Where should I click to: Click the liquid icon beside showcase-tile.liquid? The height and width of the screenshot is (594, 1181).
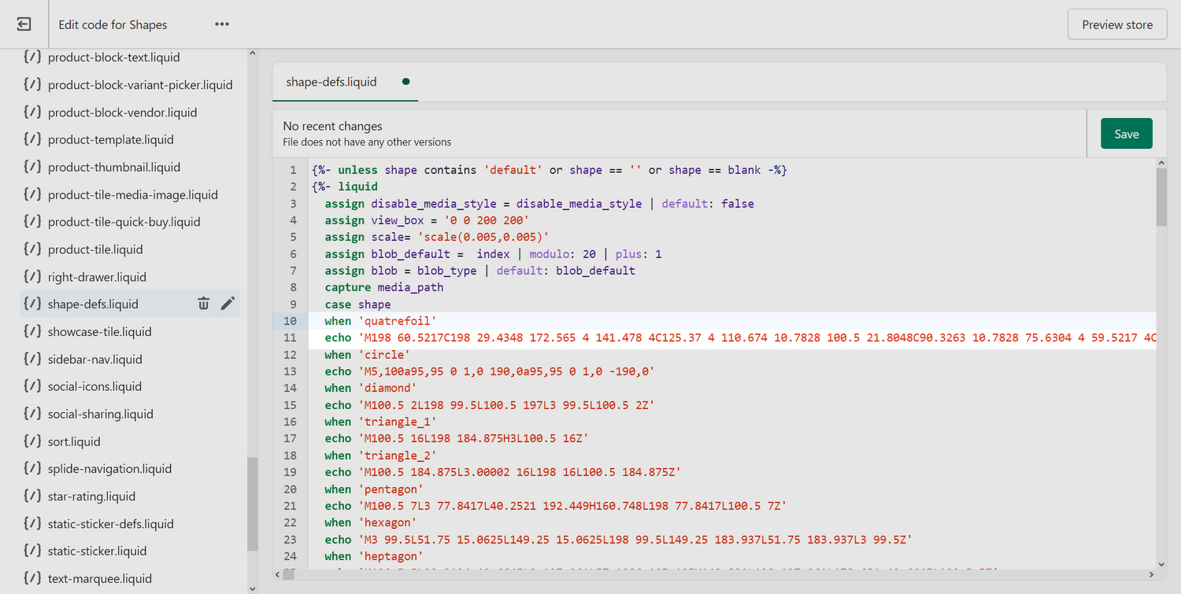pos(32,331)
